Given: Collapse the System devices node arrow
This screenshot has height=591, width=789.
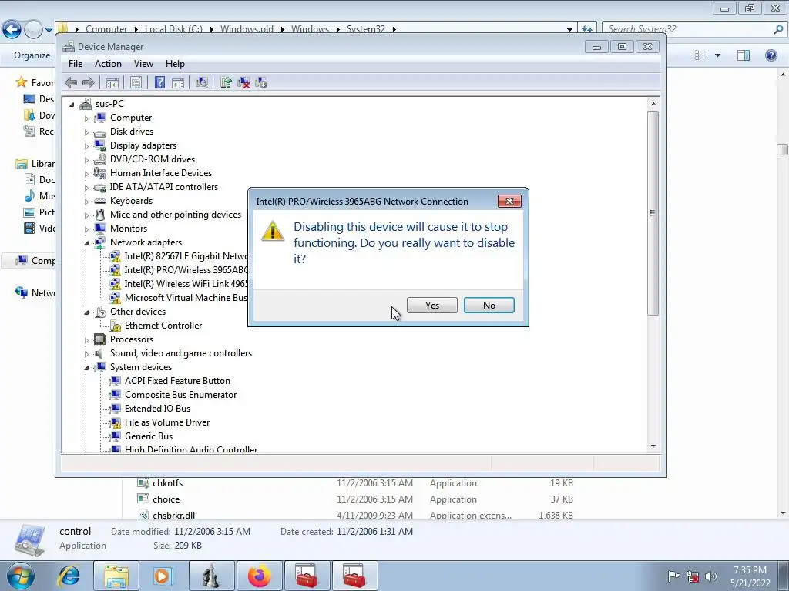Looking at the screenshot, I should (x=86, y=368).
